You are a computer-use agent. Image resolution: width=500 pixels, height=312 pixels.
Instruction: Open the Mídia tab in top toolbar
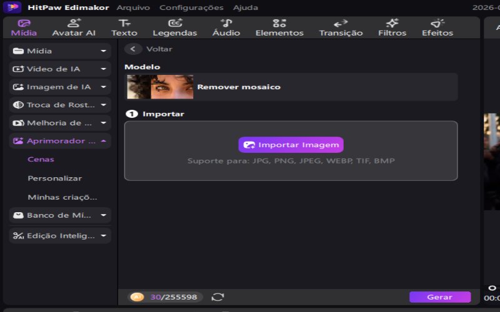(x=24, y=27)
